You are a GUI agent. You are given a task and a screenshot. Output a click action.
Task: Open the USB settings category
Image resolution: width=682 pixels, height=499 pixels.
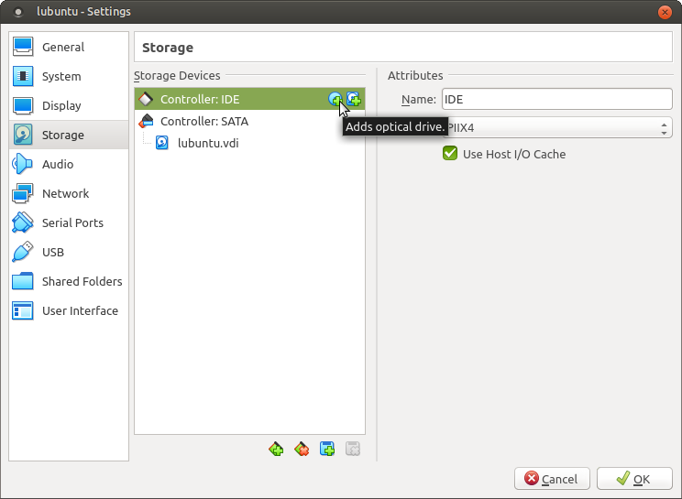[69, 253]
